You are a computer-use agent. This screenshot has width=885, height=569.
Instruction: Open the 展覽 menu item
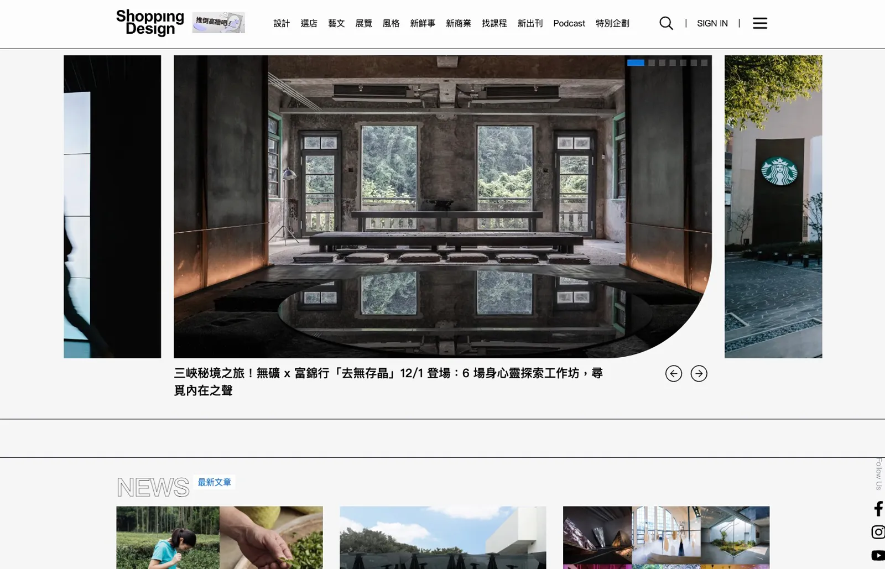click(364, 23)
